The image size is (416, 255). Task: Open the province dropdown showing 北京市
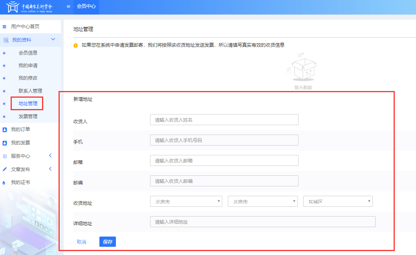186,202
